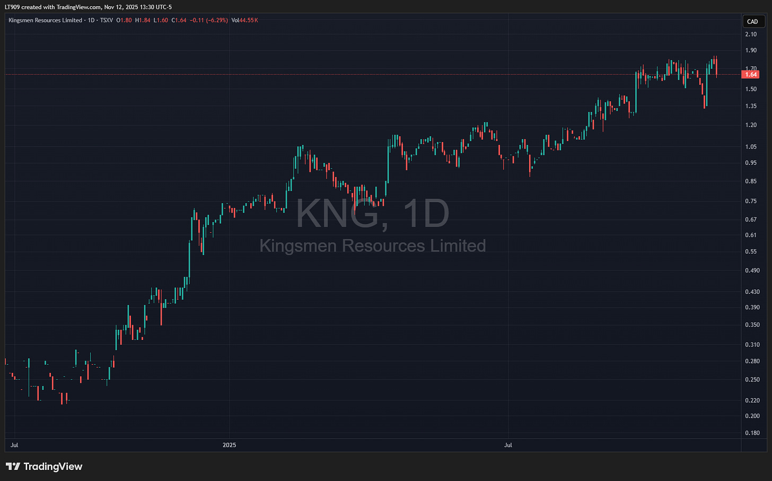Click the 0.95 price axis label
Image resolution: width=772 pixels, height=481 pixels.
click(751, 163)
